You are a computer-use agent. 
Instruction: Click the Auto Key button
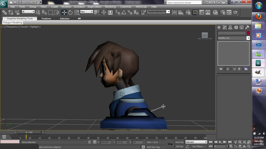(x=179, y=142)
